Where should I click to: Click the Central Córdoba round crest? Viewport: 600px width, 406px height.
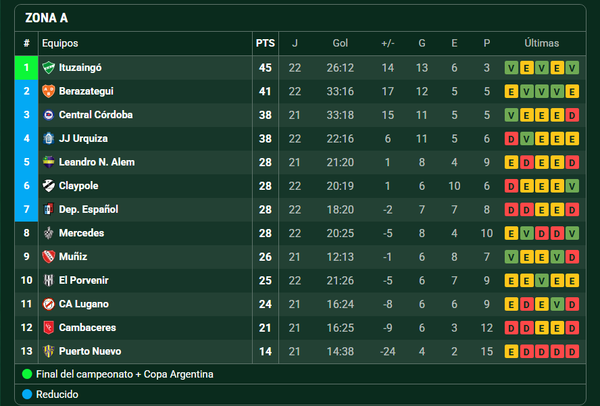(x=49, y=115)
